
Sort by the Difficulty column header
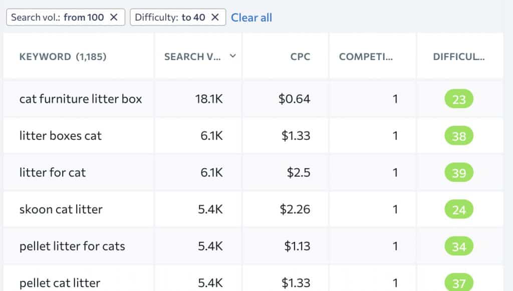click(x=458, y=57)
